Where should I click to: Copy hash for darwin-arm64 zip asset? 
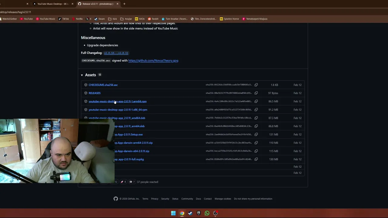pos(256,143)
